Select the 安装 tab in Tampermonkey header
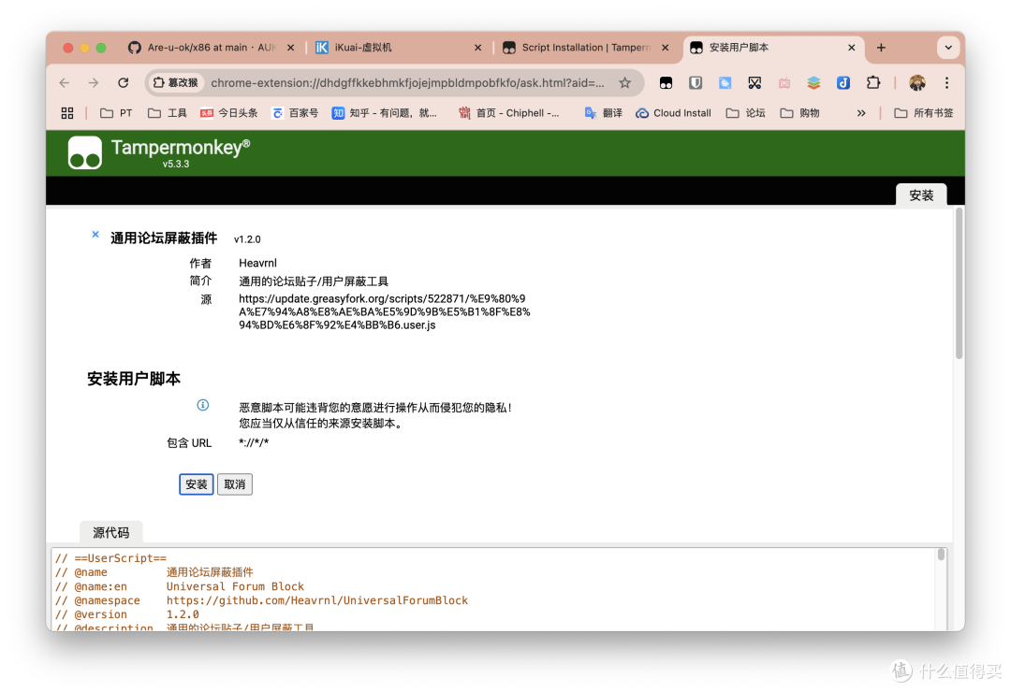 [921, 195]
